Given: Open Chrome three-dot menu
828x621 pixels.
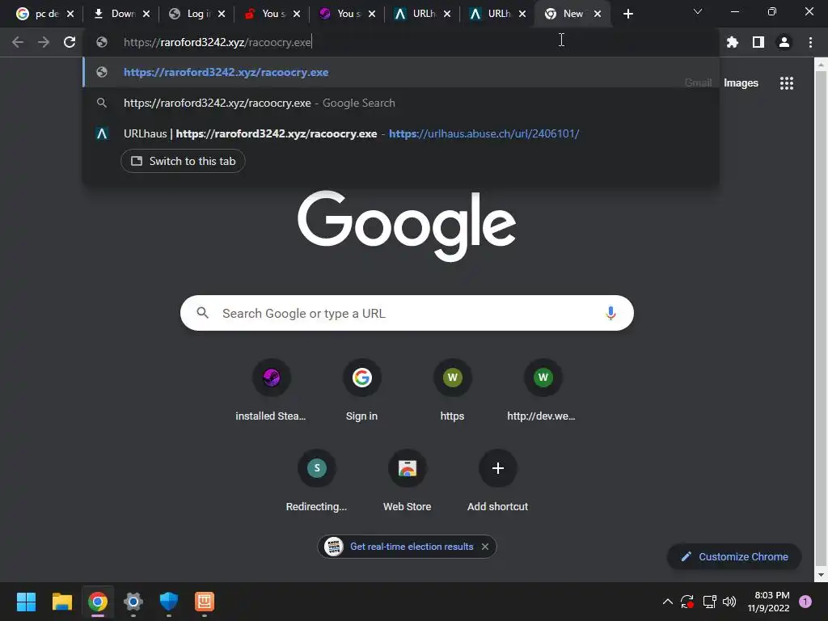Looking at the screenshot, I should coord(810,42).
